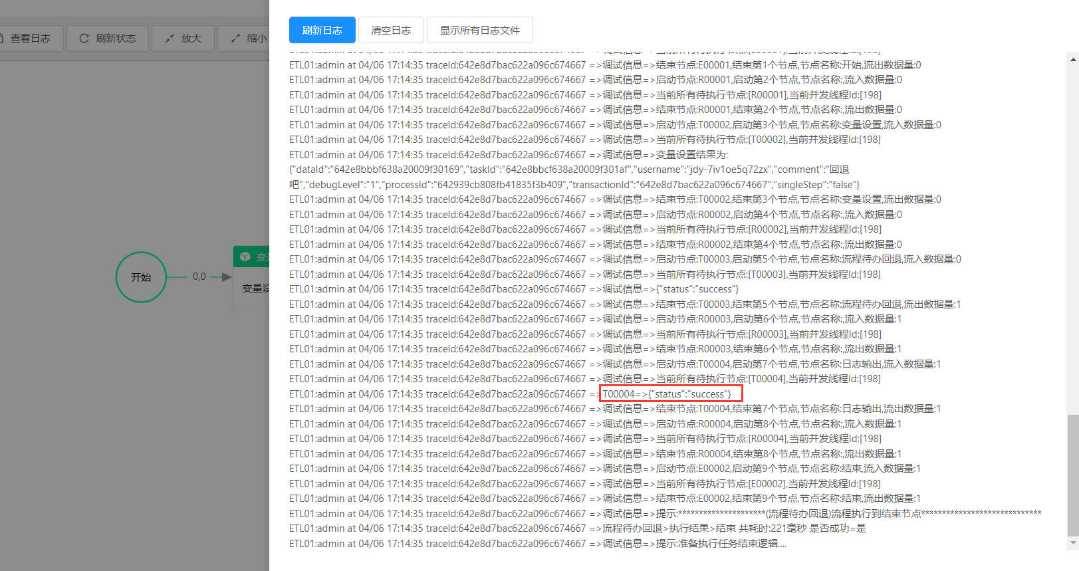
Task: Click the circular refresh icon beside 刷新状态
Action: click(84, 39)
